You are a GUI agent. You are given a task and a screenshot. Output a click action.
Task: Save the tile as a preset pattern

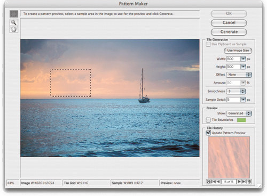(208, 182)
